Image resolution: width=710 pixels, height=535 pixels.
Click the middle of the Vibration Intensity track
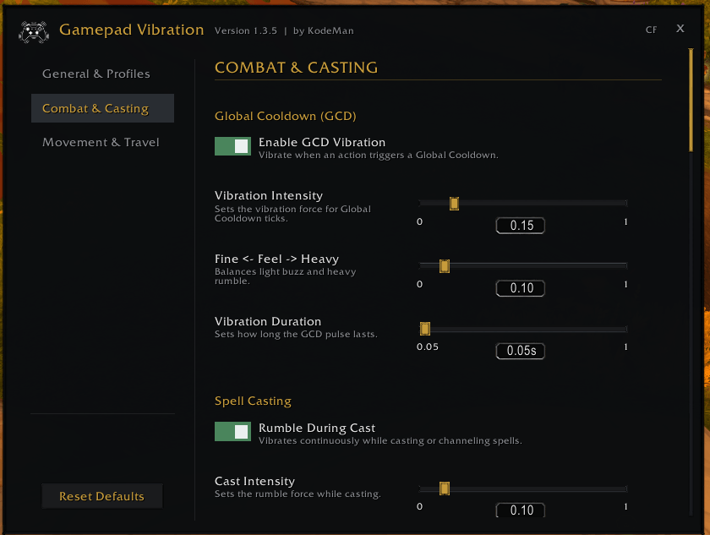523,203
